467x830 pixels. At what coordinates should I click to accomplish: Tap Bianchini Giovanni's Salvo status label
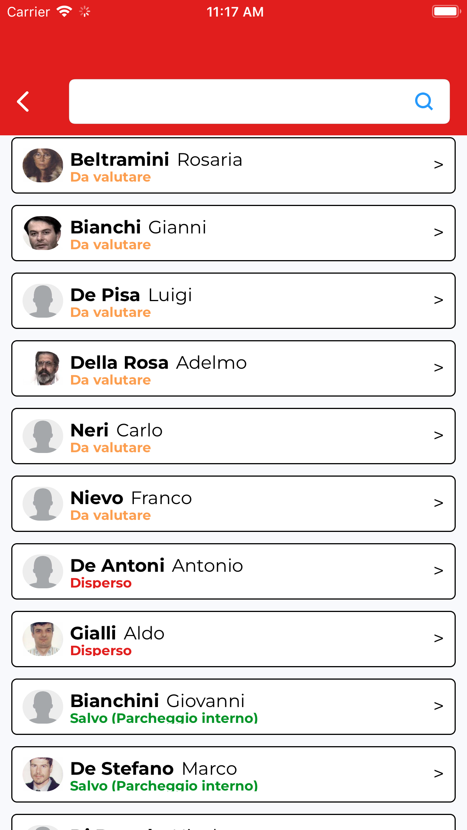tap(164, 718)
